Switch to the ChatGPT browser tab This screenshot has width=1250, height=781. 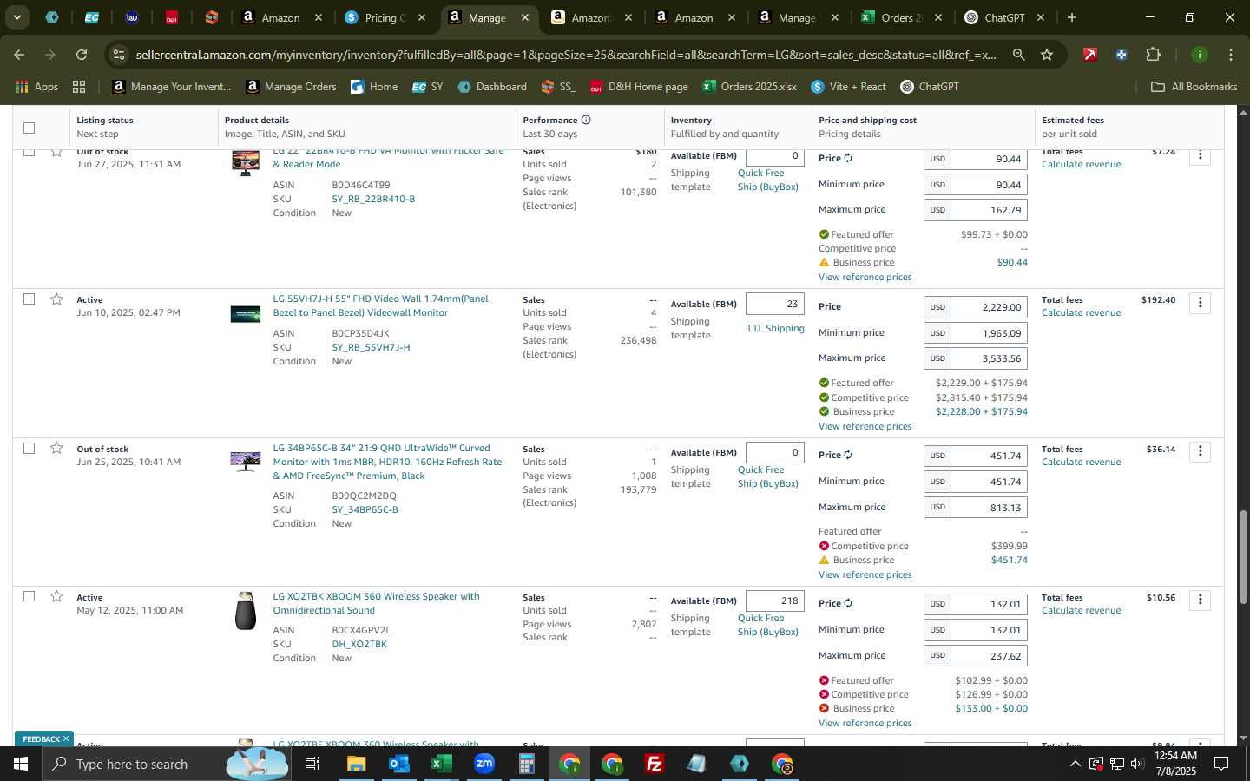[x=1005, y=17]
